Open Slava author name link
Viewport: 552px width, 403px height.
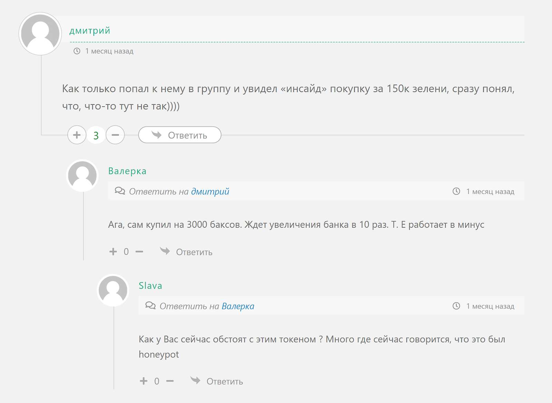(150, 286)
